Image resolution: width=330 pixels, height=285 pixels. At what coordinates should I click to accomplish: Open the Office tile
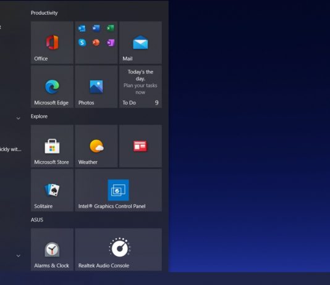[x=52, y=43]
